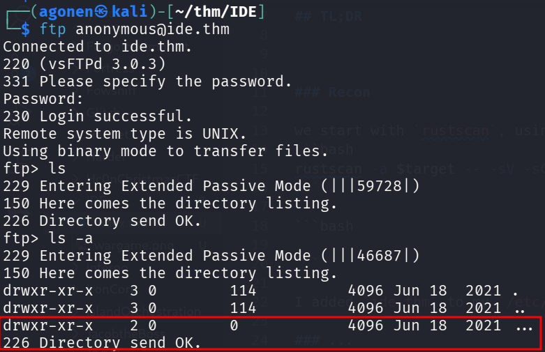Click the single-dot '.' directory entry
The image size is (545, 352).
click(515, 291)
